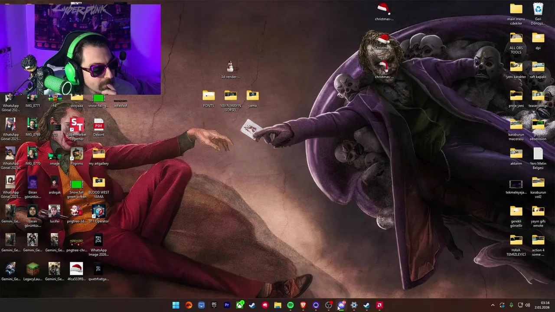Select the 4fca533ff8 Santa hat image

pos(76,272)
